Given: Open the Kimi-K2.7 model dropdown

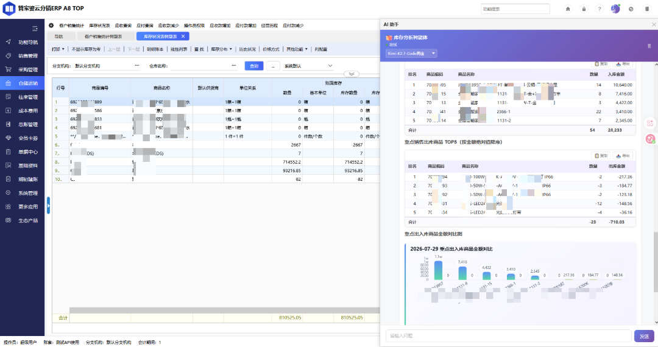Looking at the screenshot, I should pyautogui.click(x=411, y=53).
